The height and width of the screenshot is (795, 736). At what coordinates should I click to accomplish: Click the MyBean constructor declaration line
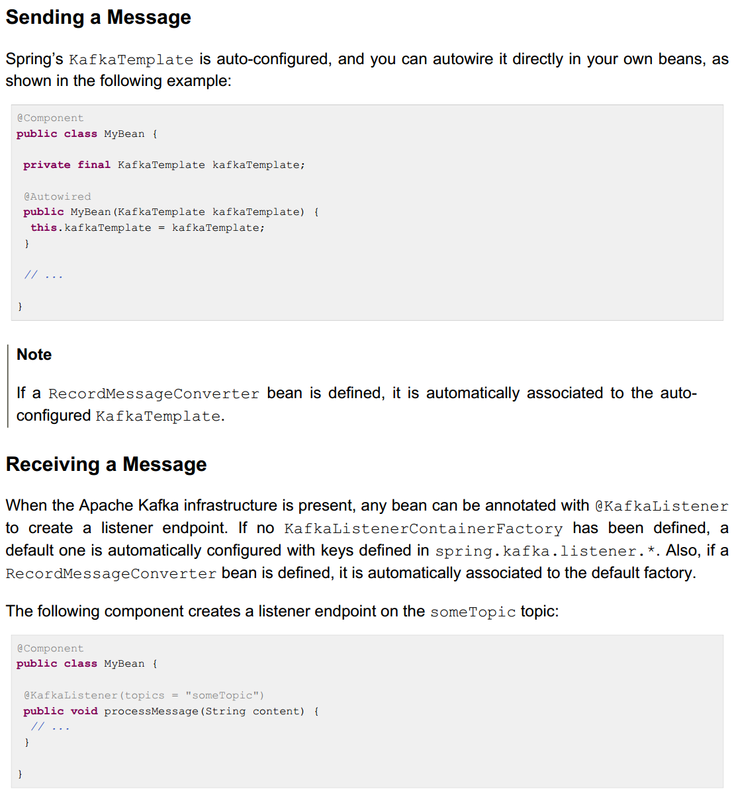pos(170,212)
